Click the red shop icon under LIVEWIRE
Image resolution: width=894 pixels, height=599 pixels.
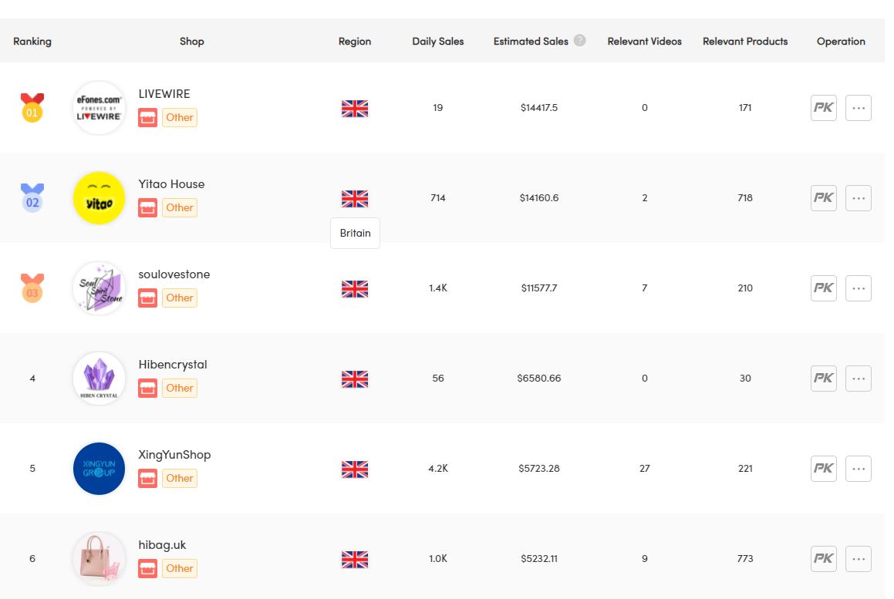tap(147, 117)
